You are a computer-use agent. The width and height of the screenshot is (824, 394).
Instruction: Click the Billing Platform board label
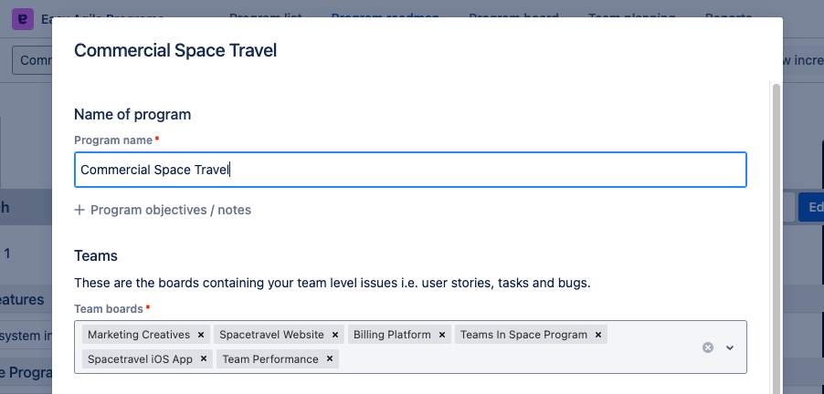pos(392,335)
